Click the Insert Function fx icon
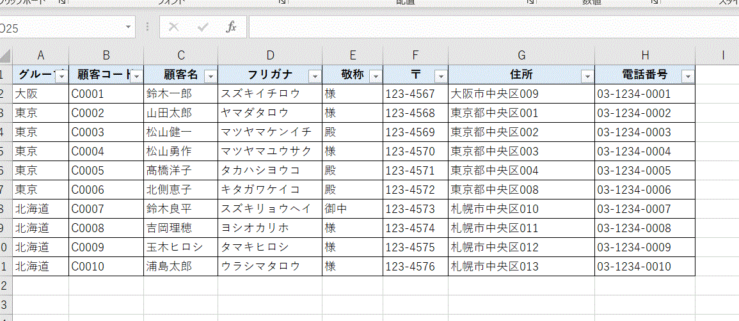739x321 pixels. (231, 27)
